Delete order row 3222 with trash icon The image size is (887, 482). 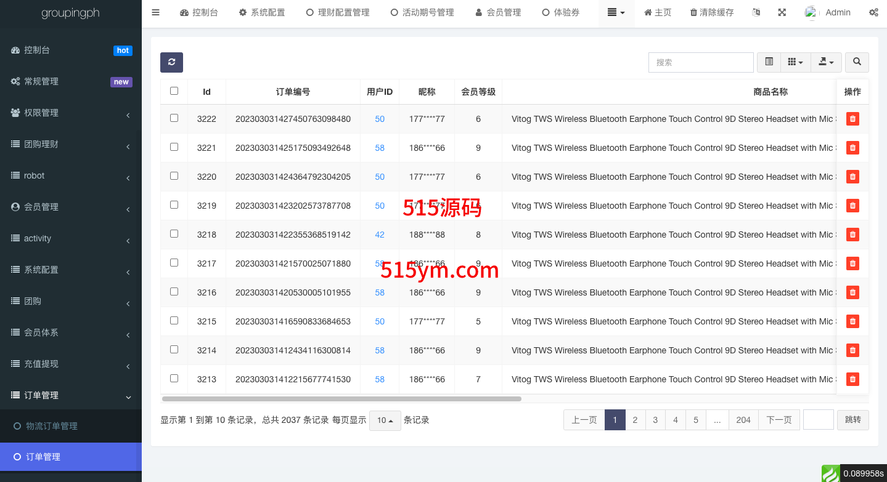point(852,119)
